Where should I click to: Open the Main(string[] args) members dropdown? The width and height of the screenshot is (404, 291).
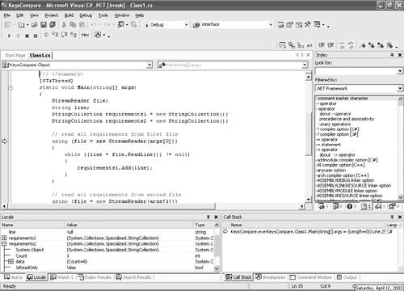click(x=305, y=65)
